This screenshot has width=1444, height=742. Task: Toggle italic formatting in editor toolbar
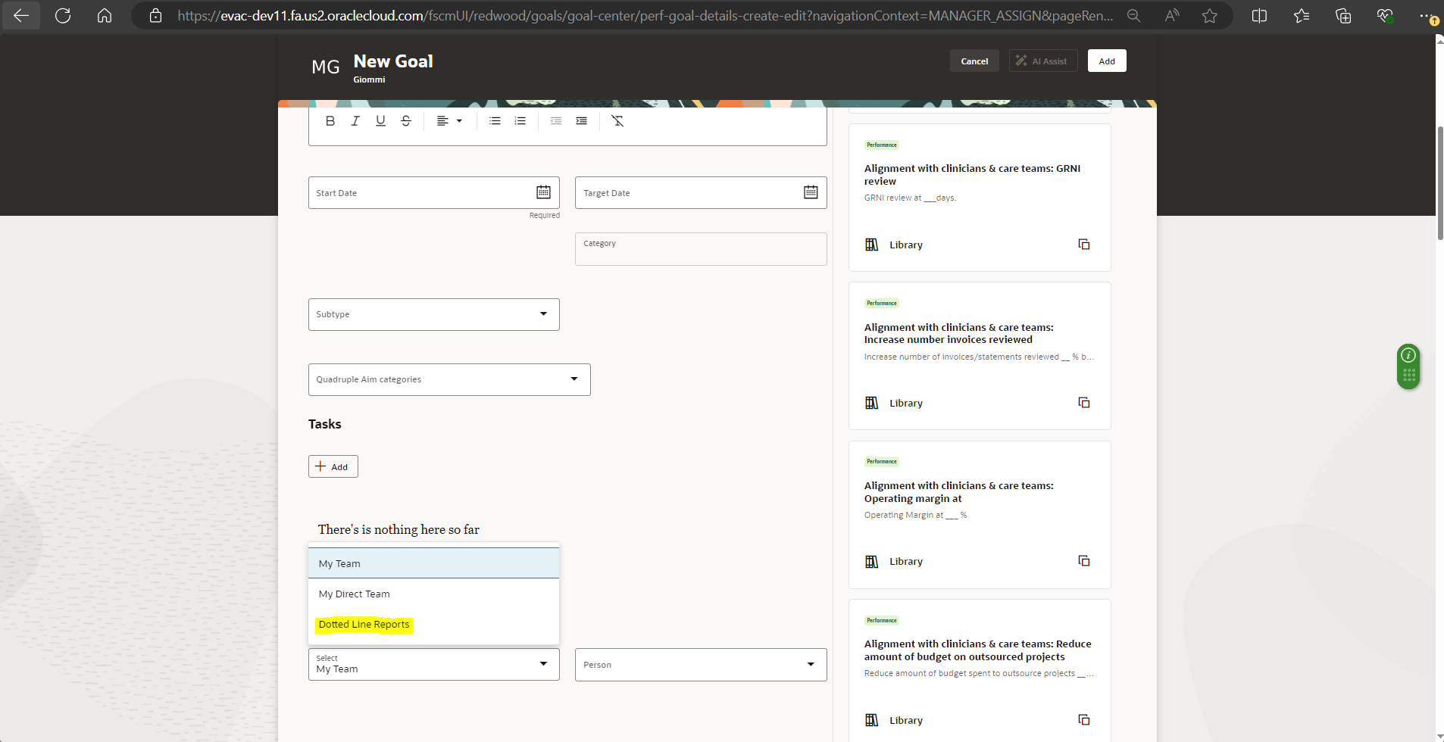click(x=355, y=121)
